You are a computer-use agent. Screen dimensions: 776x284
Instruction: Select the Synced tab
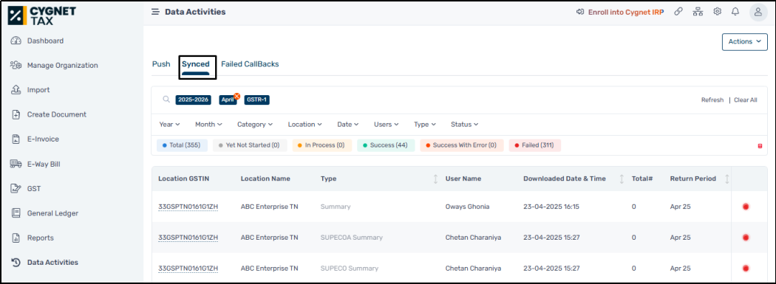pos(196,64)
